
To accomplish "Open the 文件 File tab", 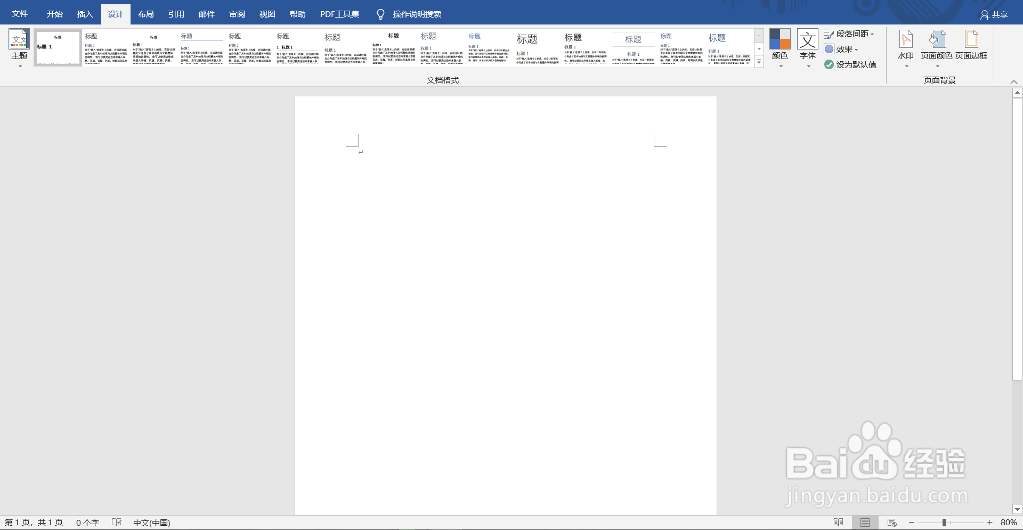I will coord(20,14).
